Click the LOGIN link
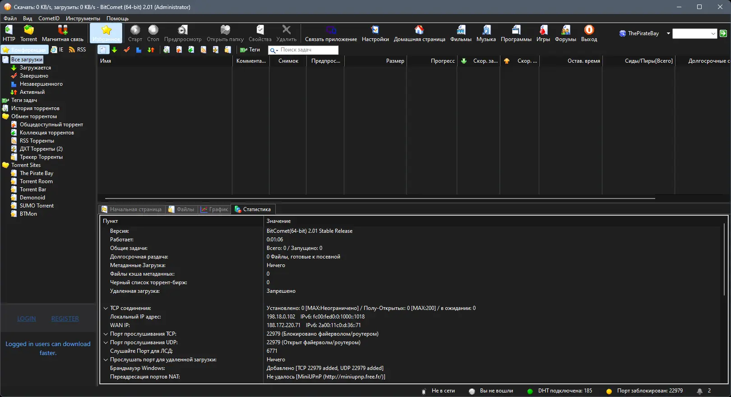Image resolution: width=731 pixels, height=397 pixels. coord(27,319)
